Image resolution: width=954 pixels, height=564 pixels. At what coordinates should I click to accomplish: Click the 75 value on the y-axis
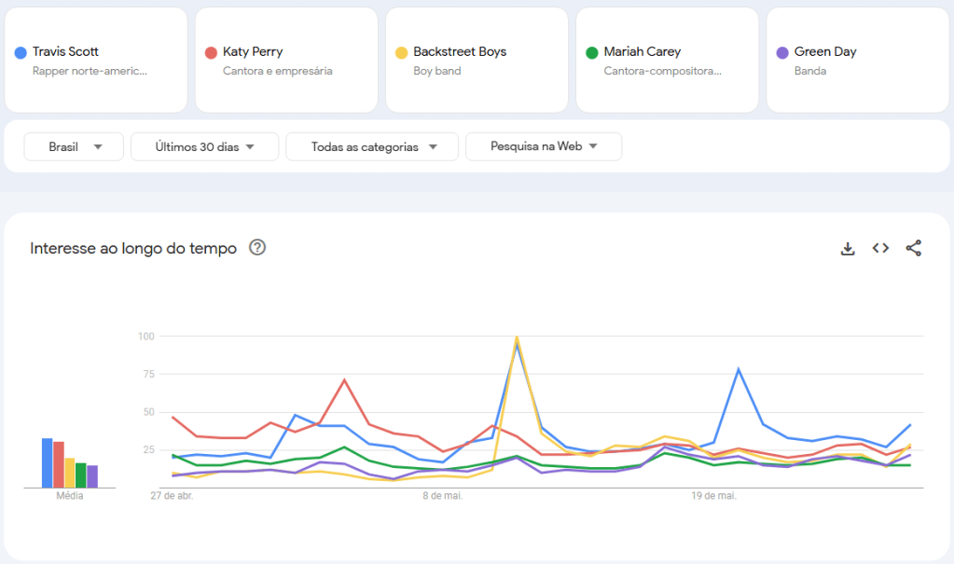point(148,374)
